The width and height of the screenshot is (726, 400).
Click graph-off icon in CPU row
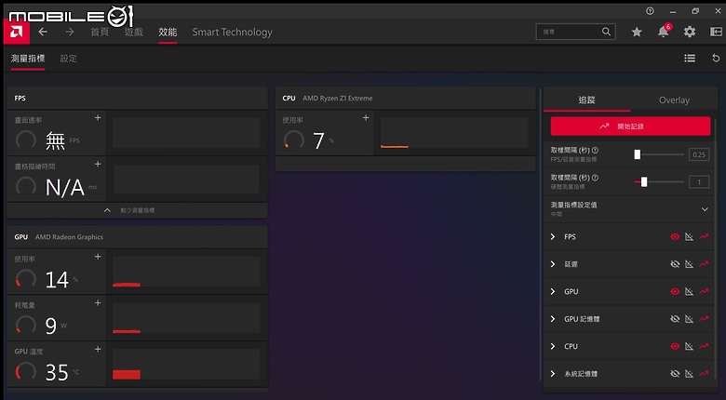click(x=689, y=346)
